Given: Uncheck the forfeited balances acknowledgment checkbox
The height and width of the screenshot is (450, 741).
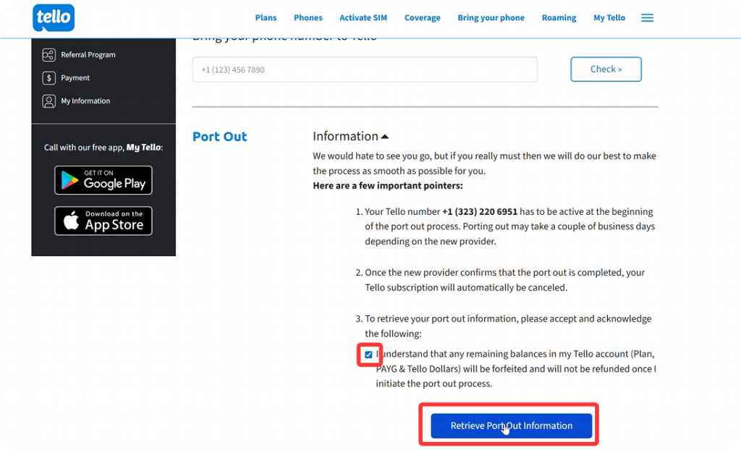Looking at the screenshot, I should click(x=368, y=355).
